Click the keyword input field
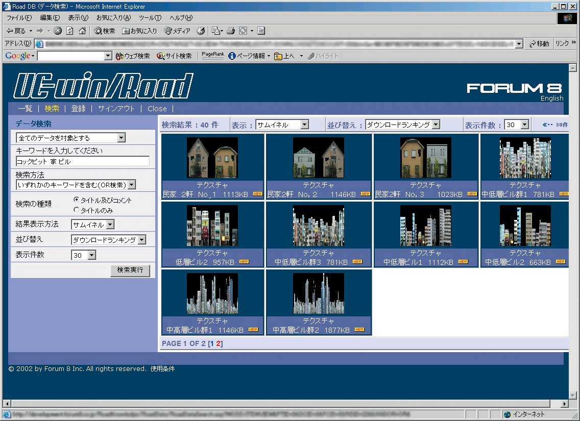The image size is (580, 421). [x=82, y=161]
